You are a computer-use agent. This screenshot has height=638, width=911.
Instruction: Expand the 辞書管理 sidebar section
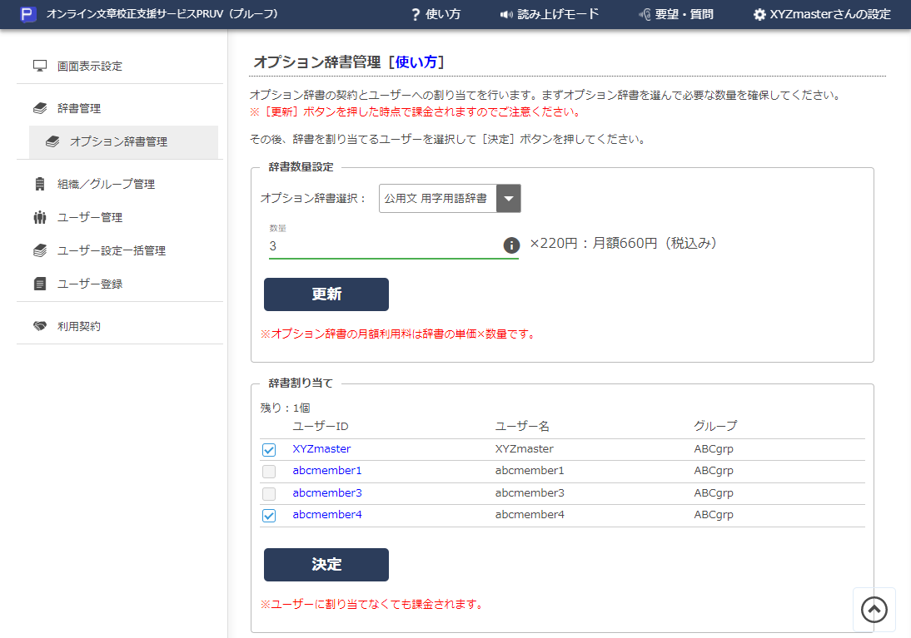79,108
